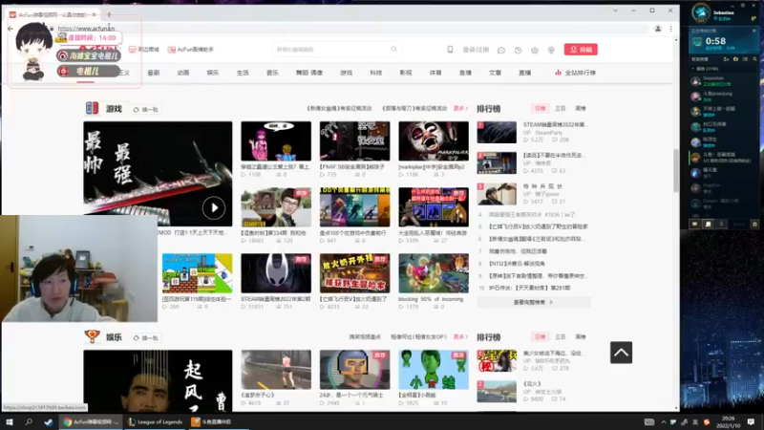Collapse the 综合 friends group in League
This screenshot has width=764, height=430.
pyautogui.click(x=693, y=69)
